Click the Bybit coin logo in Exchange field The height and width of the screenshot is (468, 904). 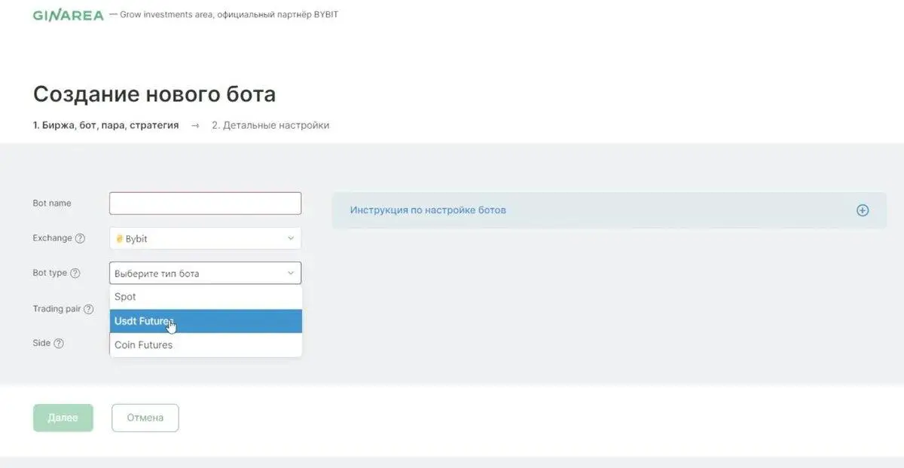[x=121, y=237]
